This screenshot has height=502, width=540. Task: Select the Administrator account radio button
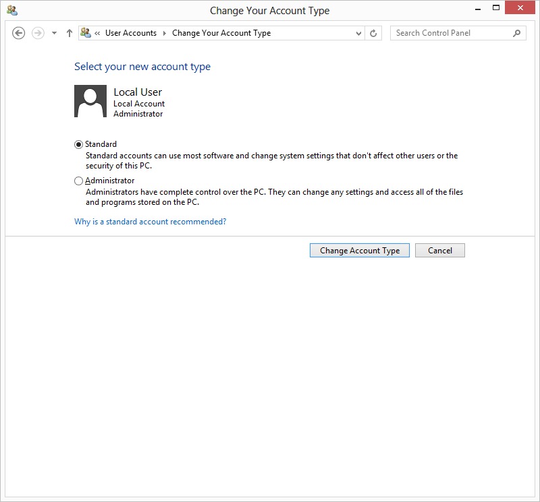[x=79, y=181]
